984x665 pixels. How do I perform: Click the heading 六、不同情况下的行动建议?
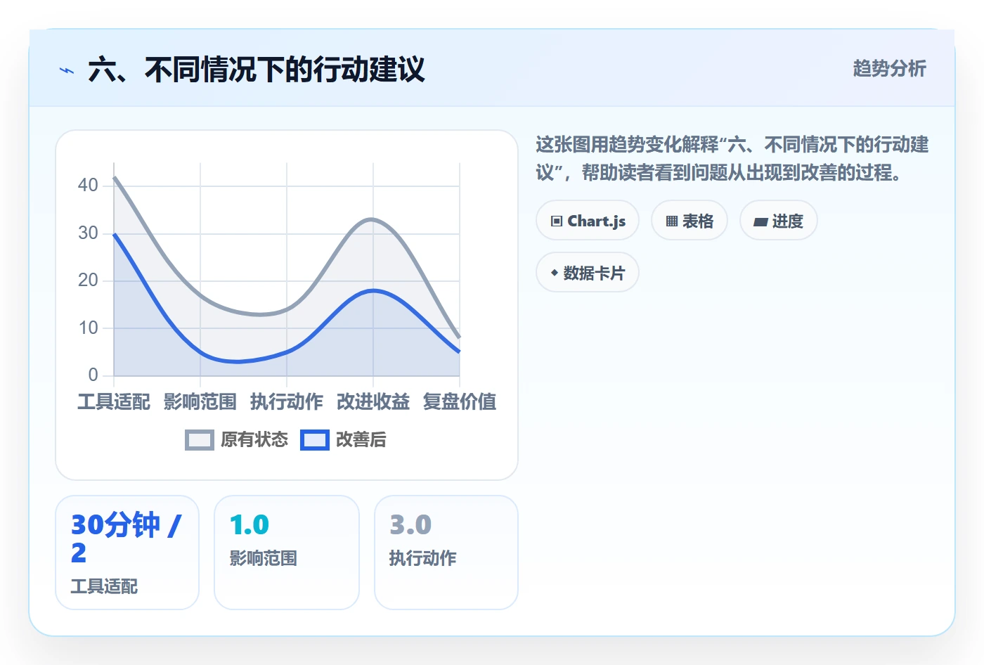pos(257,70)
